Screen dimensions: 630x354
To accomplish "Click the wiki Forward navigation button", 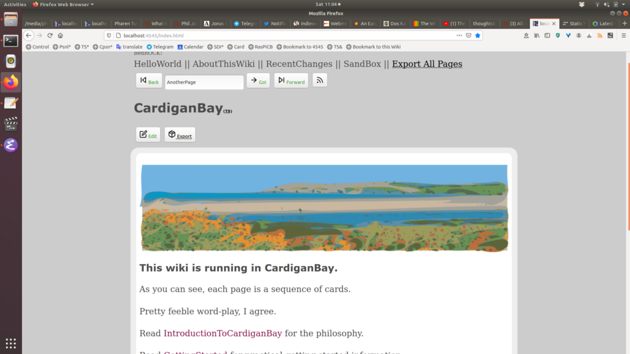I will (x=291, y=81).
